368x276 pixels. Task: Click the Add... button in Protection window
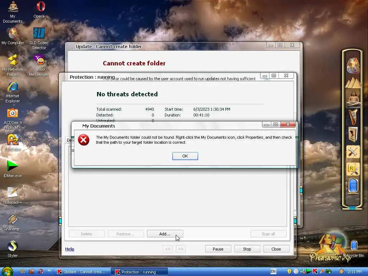pos(165,234)
